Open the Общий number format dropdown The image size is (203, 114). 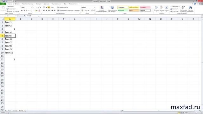point(95,7)
